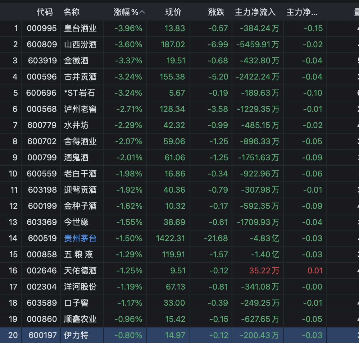The image size is (359, 343).
Task: Click stock code 603369
Action: point(42,222)
